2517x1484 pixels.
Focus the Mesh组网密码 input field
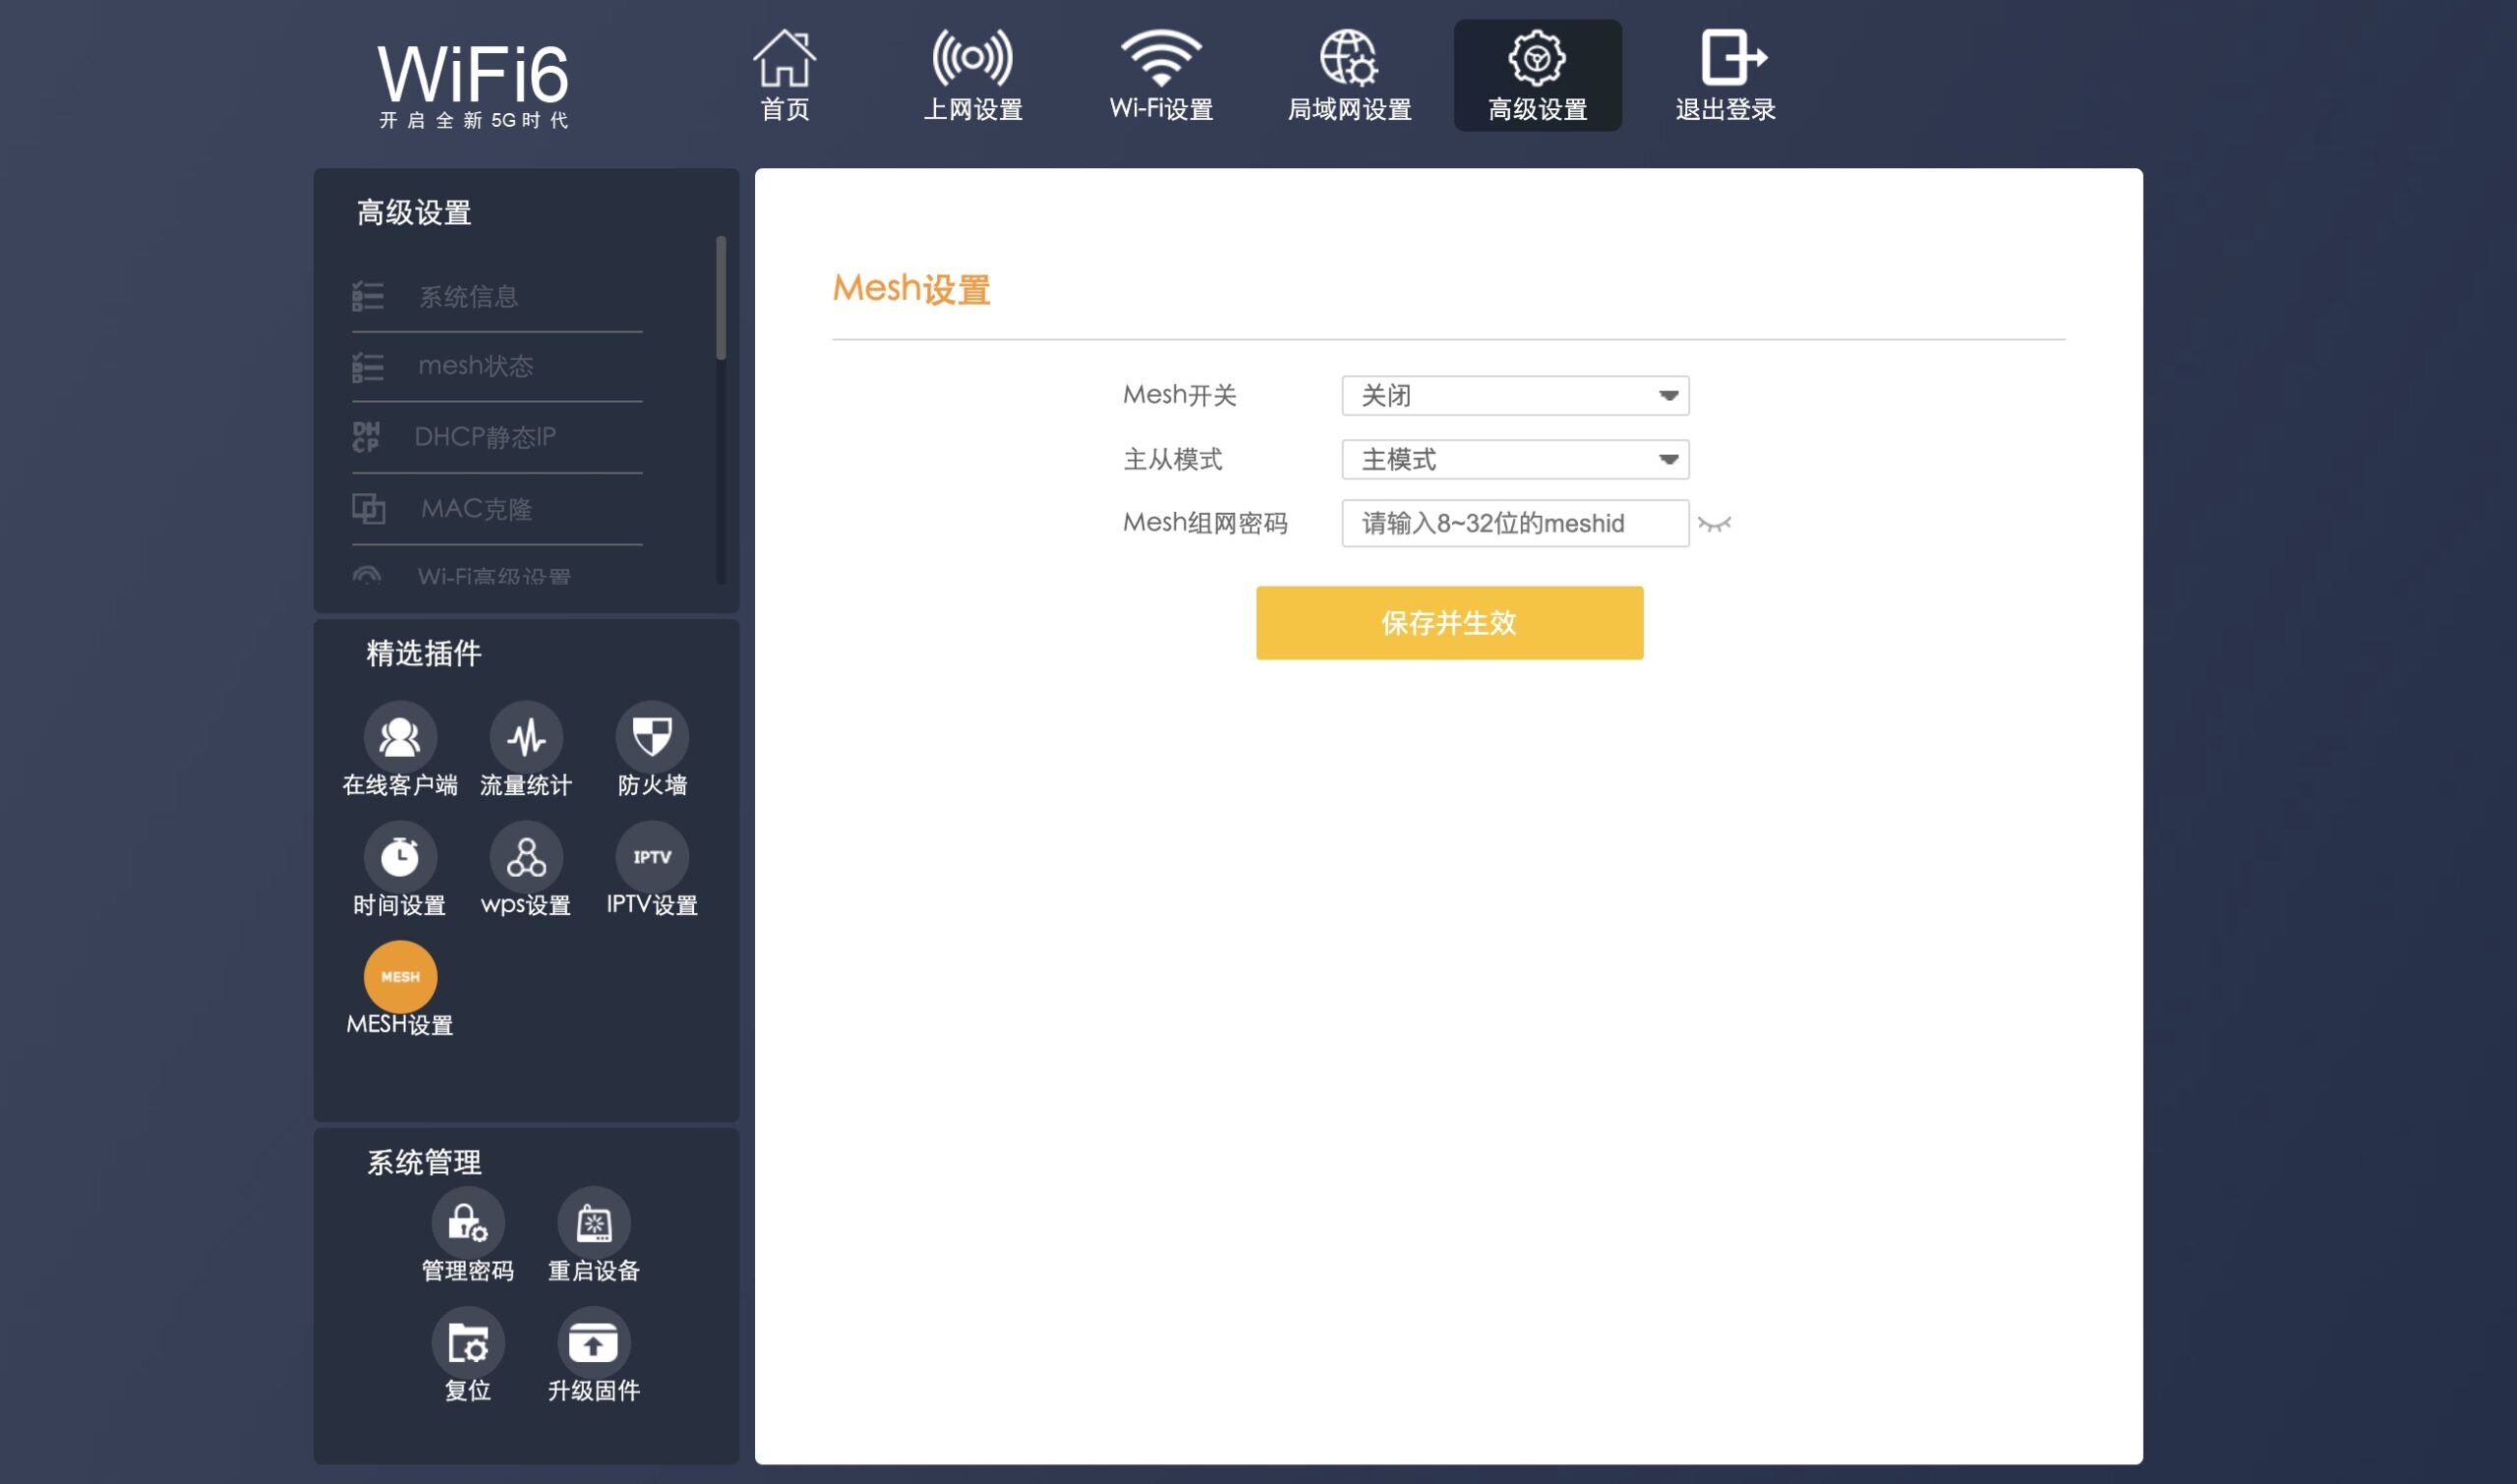(1514, 524)
